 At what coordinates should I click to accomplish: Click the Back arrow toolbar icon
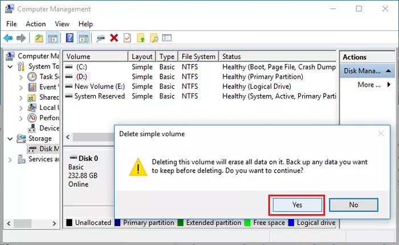tap(8, 38)
